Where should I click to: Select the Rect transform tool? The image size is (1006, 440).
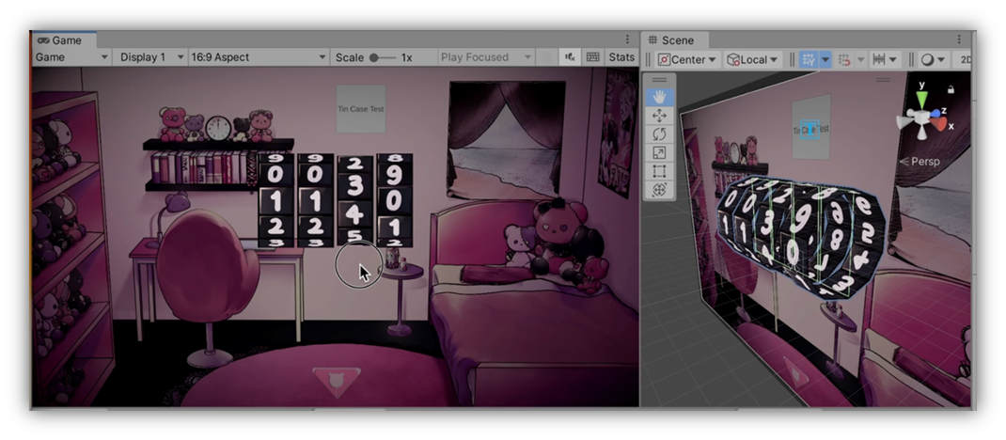(x=659, y=172)
